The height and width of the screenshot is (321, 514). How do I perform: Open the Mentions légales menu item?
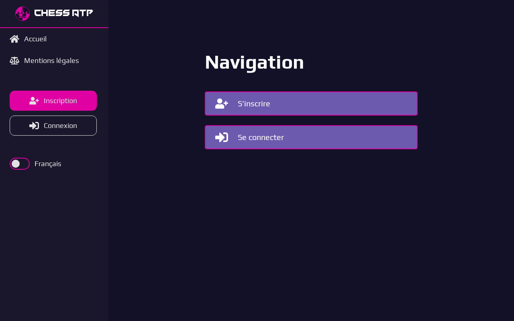(x=51, y=61)
